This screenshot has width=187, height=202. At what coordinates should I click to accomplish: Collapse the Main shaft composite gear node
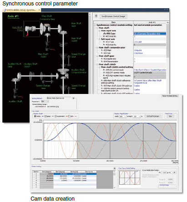click(97, 48)
